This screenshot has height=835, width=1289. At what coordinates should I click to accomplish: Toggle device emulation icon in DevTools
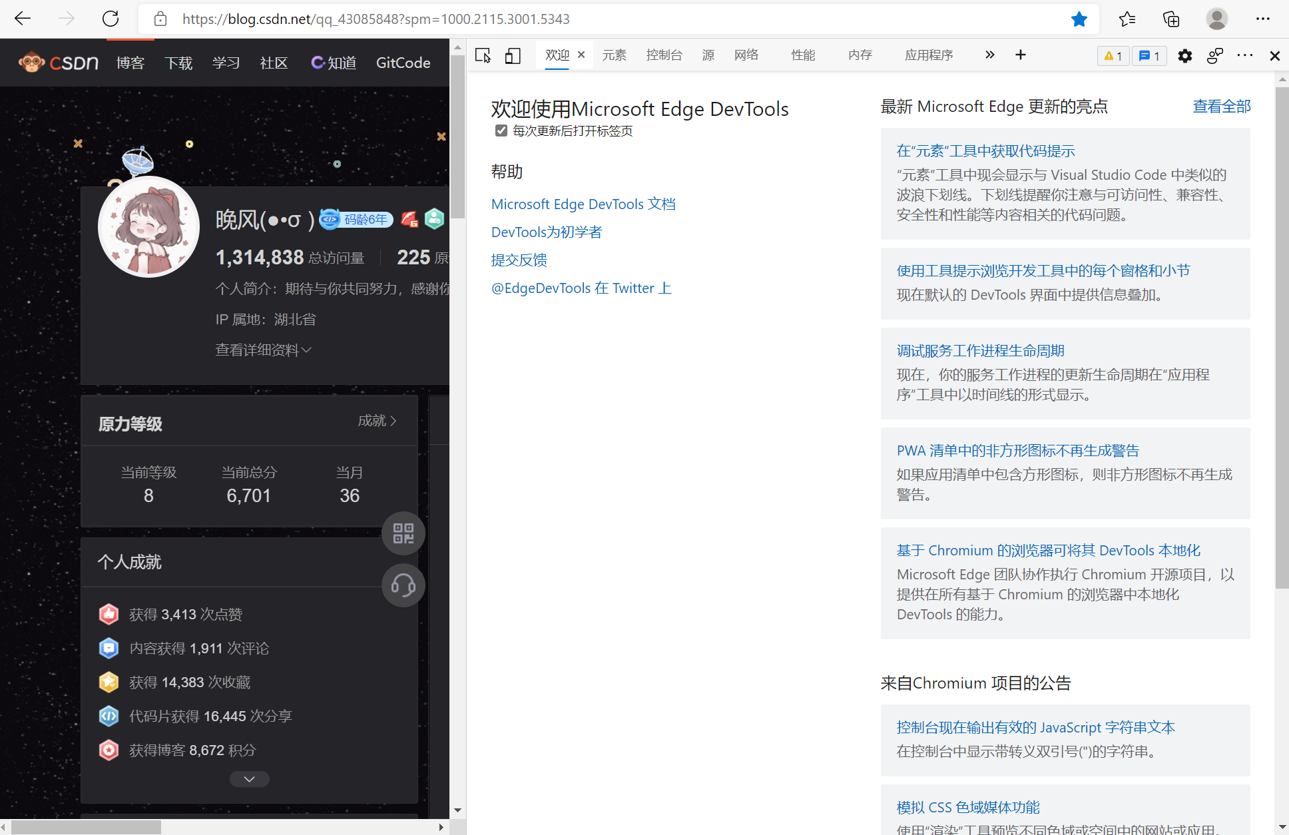[x=512, y=55]
